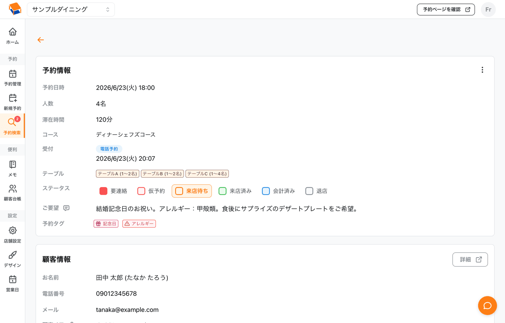505x323 pixels.
Task: Click the 予約情報 heading
Action: [x=57, y=71]
